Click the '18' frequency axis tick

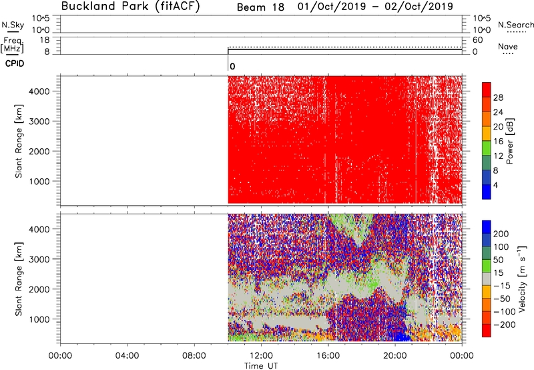45,40
